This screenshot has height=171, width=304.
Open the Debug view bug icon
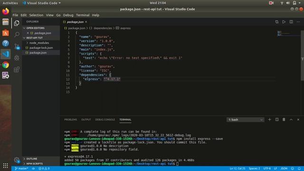click(x=17, y=57)
